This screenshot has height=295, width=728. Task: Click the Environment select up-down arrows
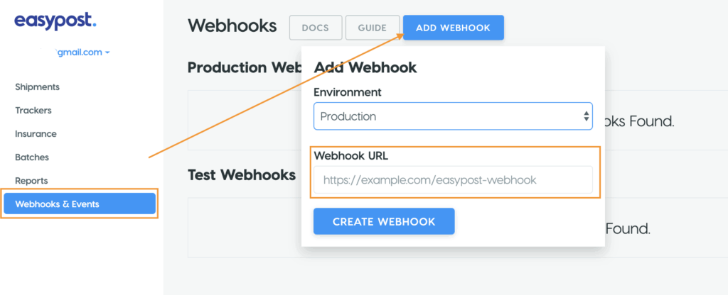tap(586, 116)
